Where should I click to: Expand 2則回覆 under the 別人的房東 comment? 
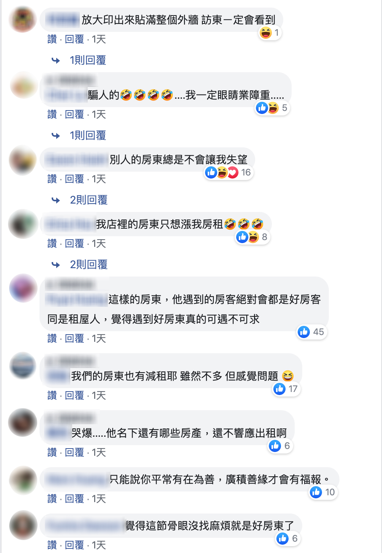click(x=89, y=200)
